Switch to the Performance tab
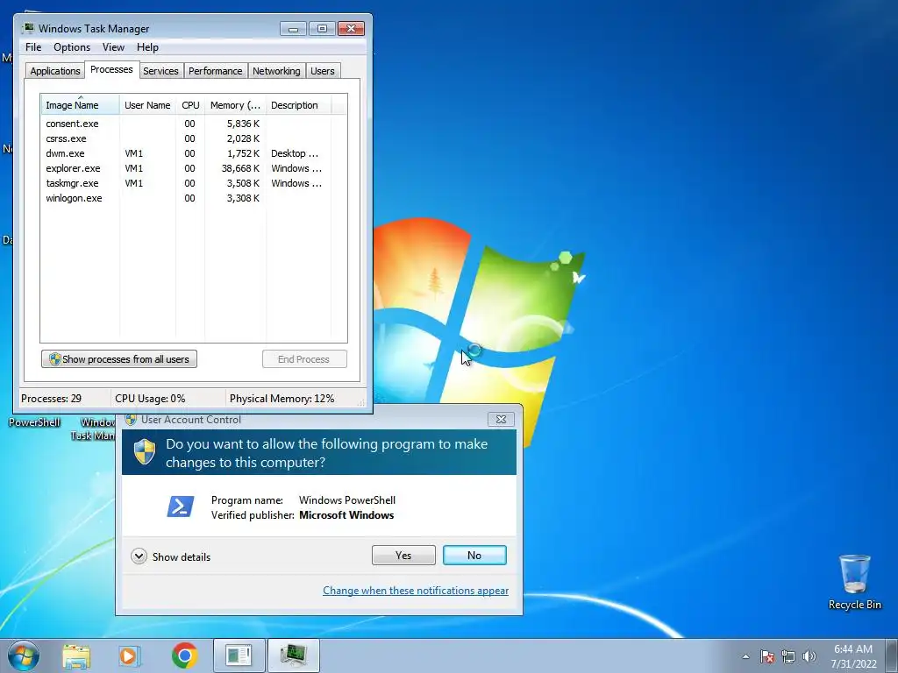The height and width of the screenshot is (673, 898). pos(216,71)
